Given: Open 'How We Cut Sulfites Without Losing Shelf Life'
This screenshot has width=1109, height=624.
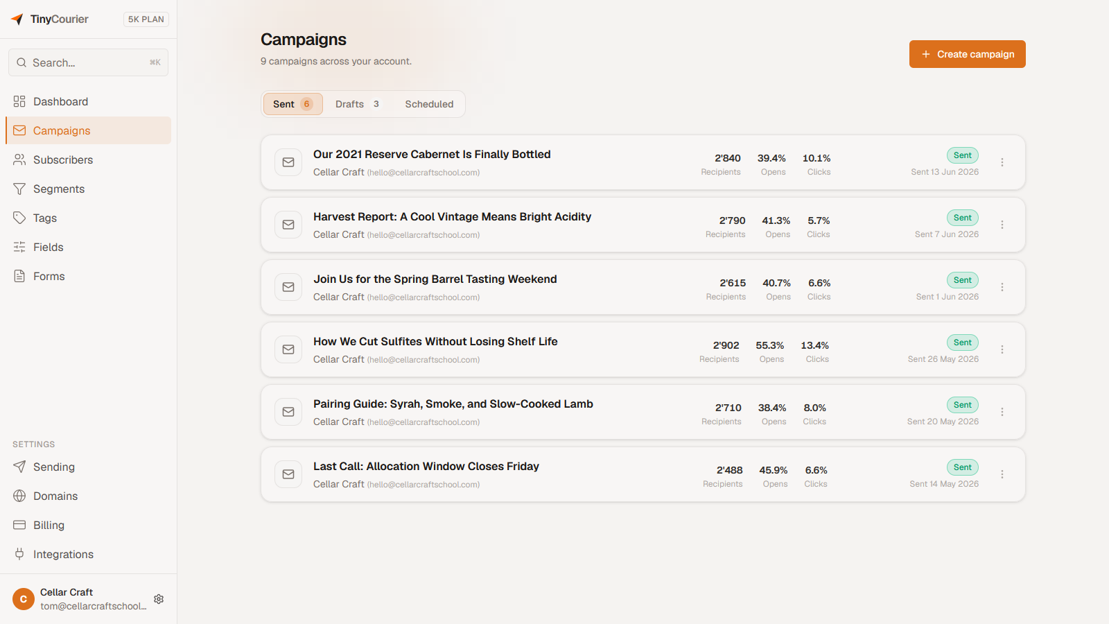Looking at the screenshot, I should point(435,341).
